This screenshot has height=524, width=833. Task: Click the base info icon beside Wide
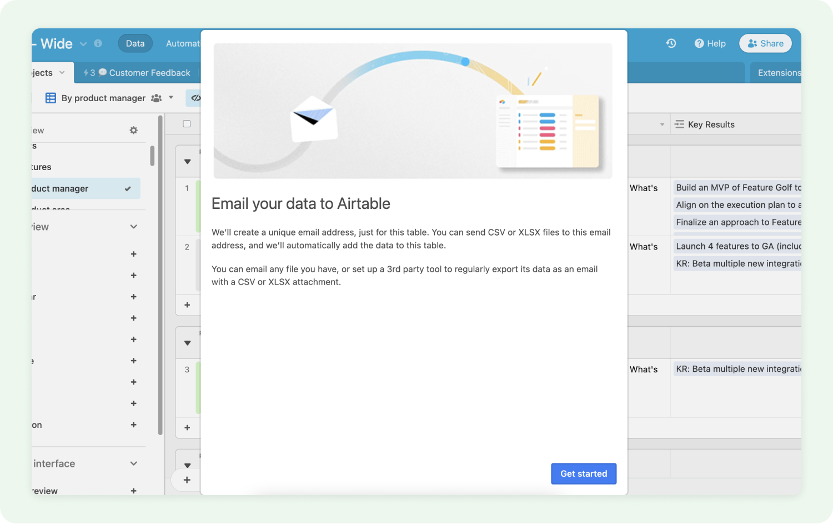pyautogui.click(x=98, y=43)
